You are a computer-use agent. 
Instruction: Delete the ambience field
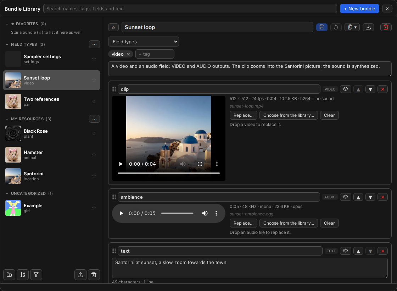382,197
